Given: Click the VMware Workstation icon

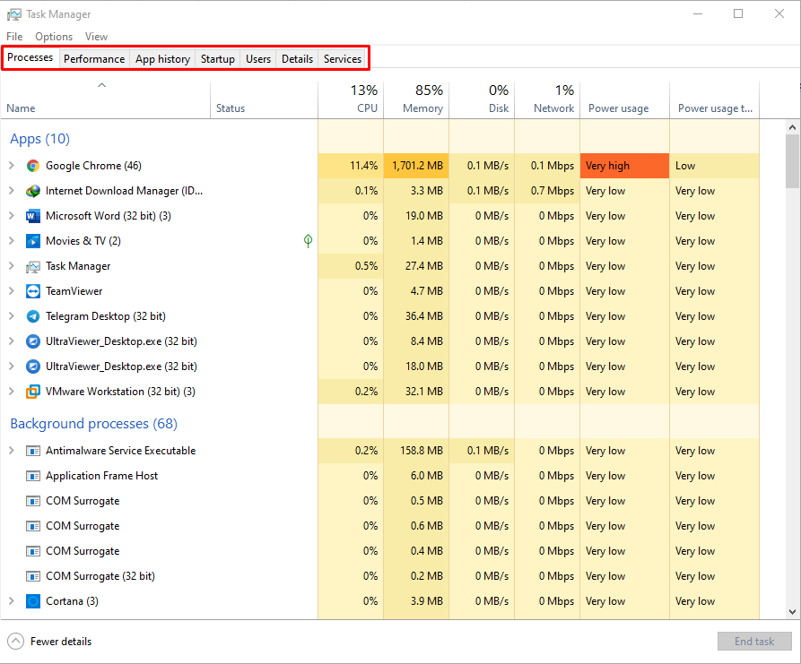Looking at the screenshot, I should 33,392.
